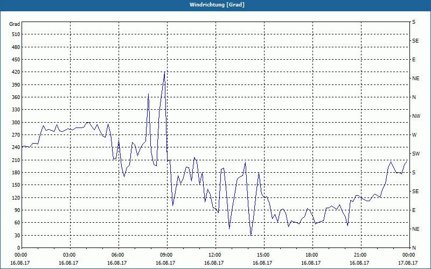Click the 21:00 time label
Screen dimensions: 431x269
pyautogui.click(x=360, y=255)
